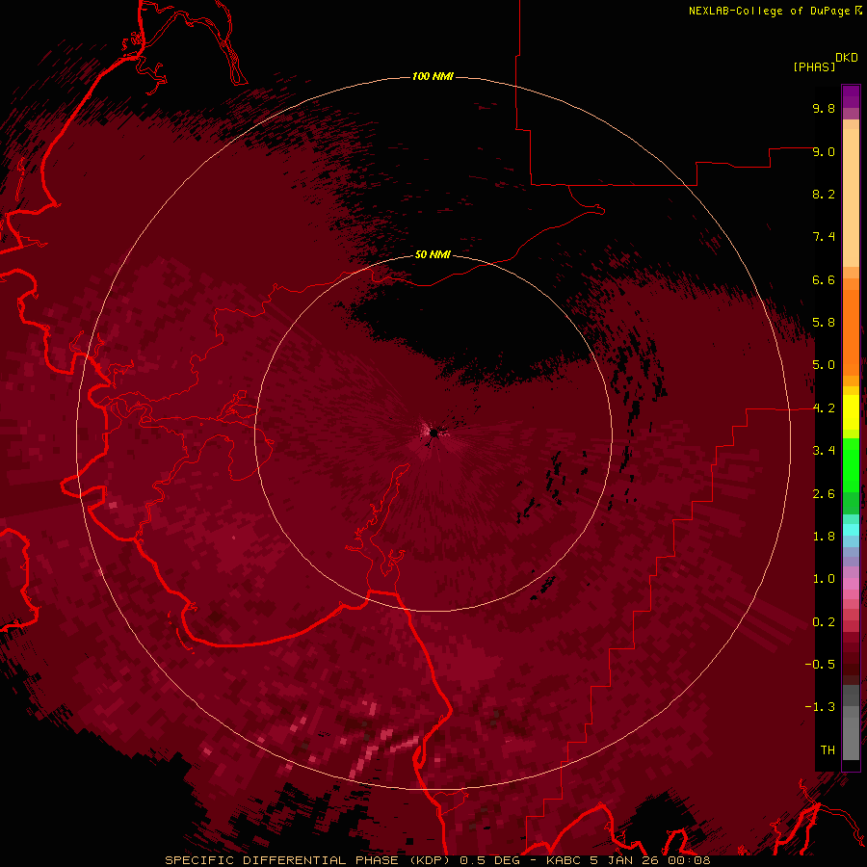
Task: Click the purple top segment of color bar
Action: tap(851, 96)
